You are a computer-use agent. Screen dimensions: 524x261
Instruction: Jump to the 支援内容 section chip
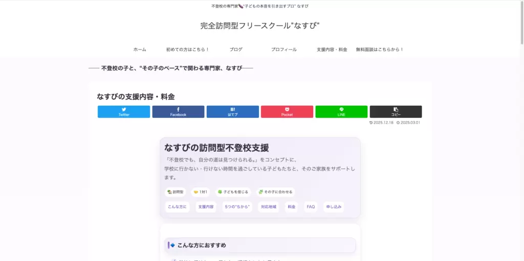[206, 207]
